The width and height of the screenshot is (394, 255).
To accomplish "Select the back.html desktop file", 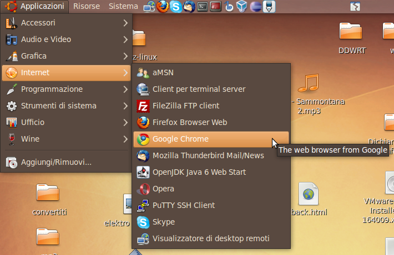I will tap(309, 194).
